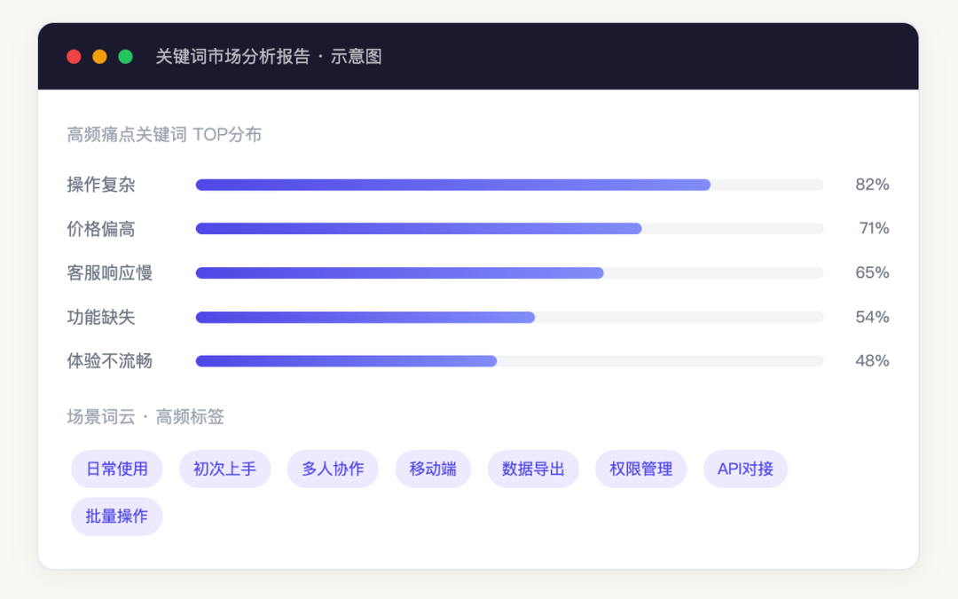Click the 客服响应慢 progress bar
The width and height of the screenshot is (958, 599).
pos(509,272)
